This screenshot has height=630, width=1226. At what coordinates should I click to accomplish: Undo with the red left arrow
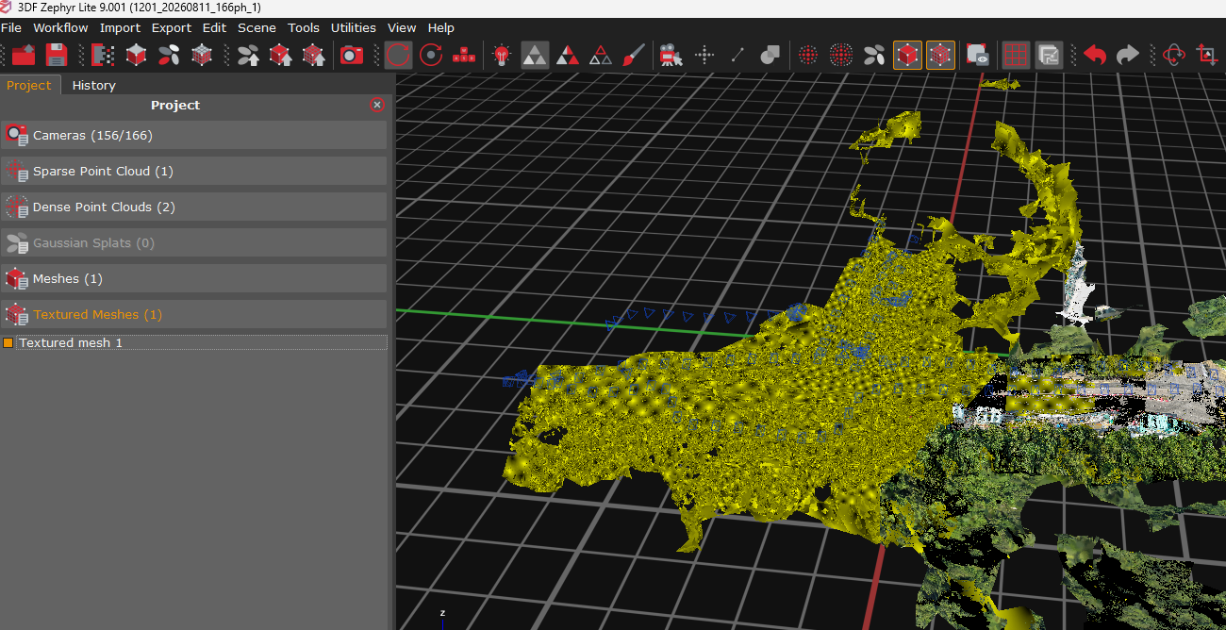1095,55
